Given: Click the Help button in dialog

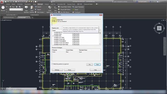Looking at the screenshot, I should (x=95, y=70).
